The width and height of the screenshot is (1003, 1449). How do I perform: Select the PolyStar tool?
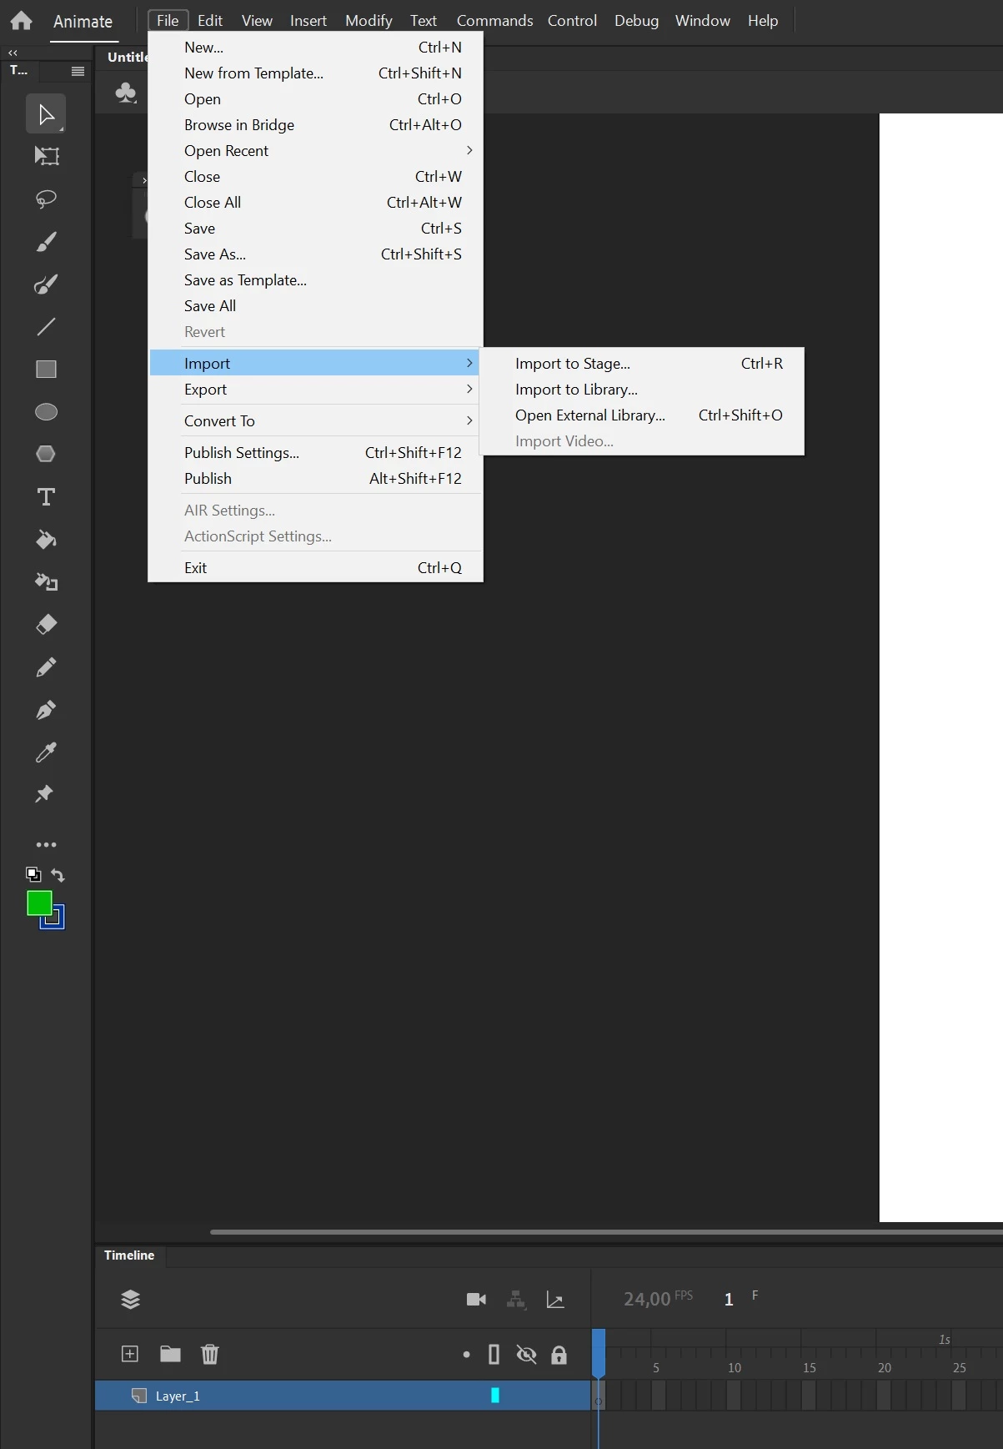[x=46, y=454]
